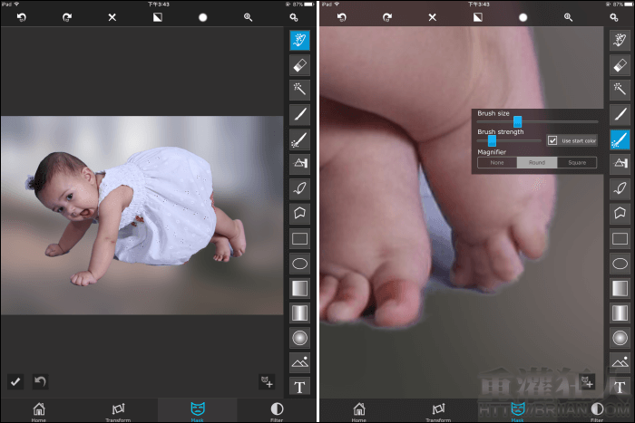Select the polygon shape tool in right screen
This screenshot has width=635, height=423.
(620, 213)
